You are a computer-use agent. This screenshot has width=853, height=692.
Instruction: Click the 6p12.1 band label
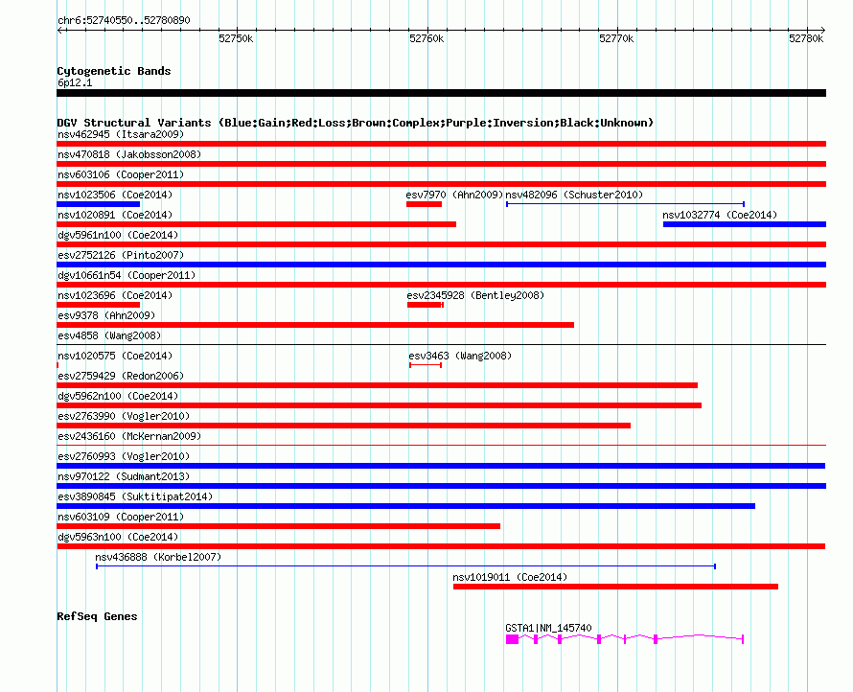point(75,82)
